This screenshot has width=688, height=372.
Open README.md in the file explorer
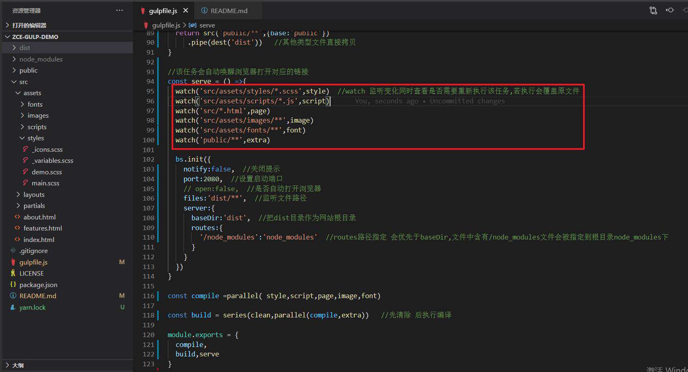click(x=67, y=296)
